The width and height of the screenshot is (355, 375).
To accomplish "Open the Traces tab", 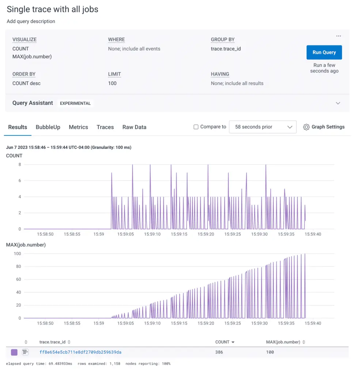I will (105, 127).
